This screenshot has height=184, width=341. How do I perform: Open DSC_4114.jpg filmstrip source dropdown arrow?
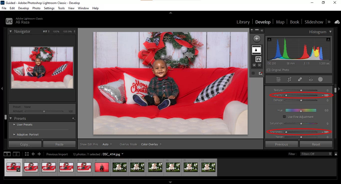(122, 154)
